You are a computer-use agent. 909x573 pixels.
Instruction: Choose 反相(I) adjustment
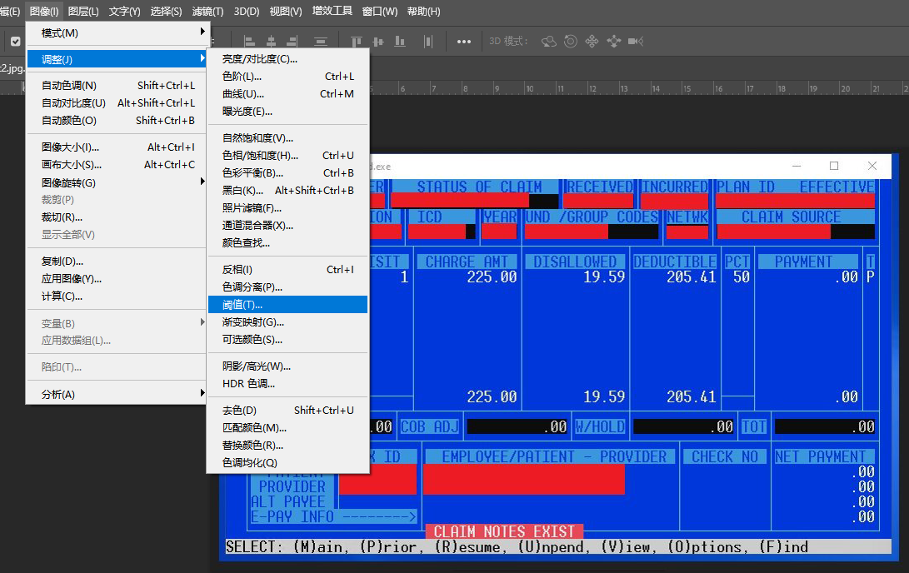[287, 269]
